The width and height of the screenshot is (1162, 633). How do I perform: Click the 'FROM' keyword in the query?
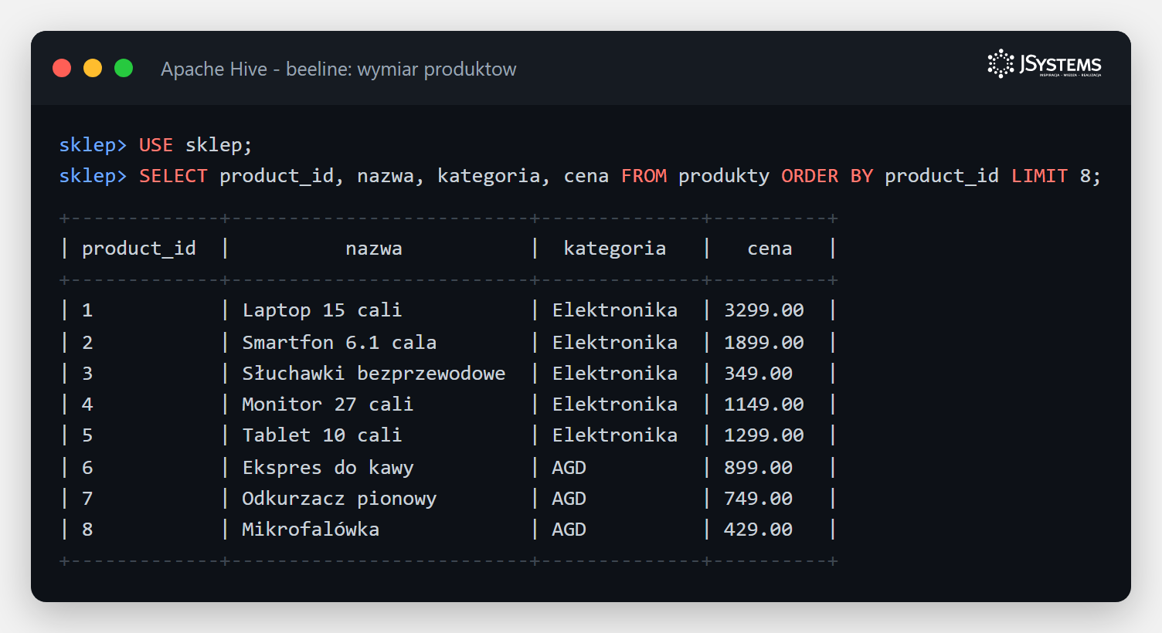click(x=644, y=176)
